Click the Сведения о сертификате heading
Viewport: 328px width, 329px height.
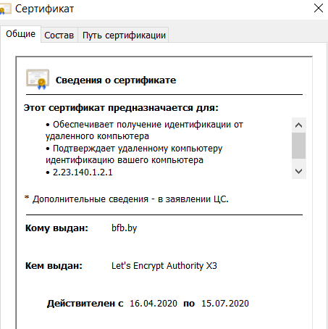[x=116, y=80]
